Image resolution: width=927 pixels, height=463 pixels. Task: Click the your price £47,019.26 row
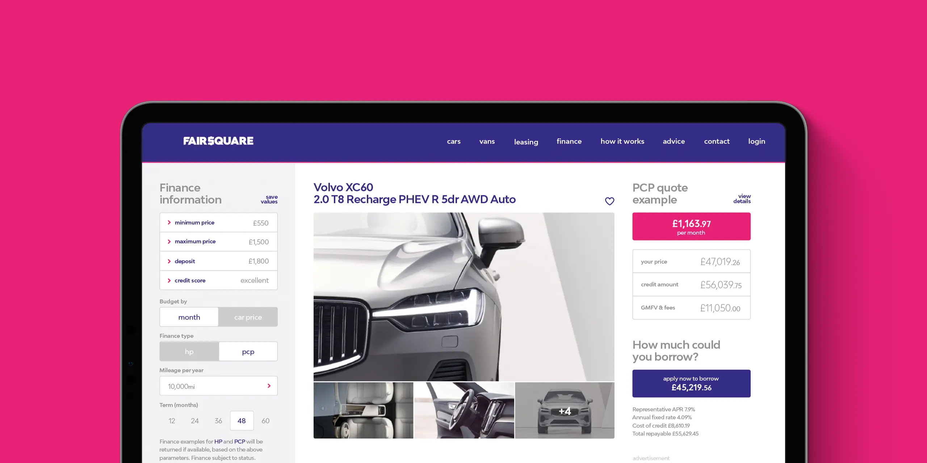click(692, 261)
